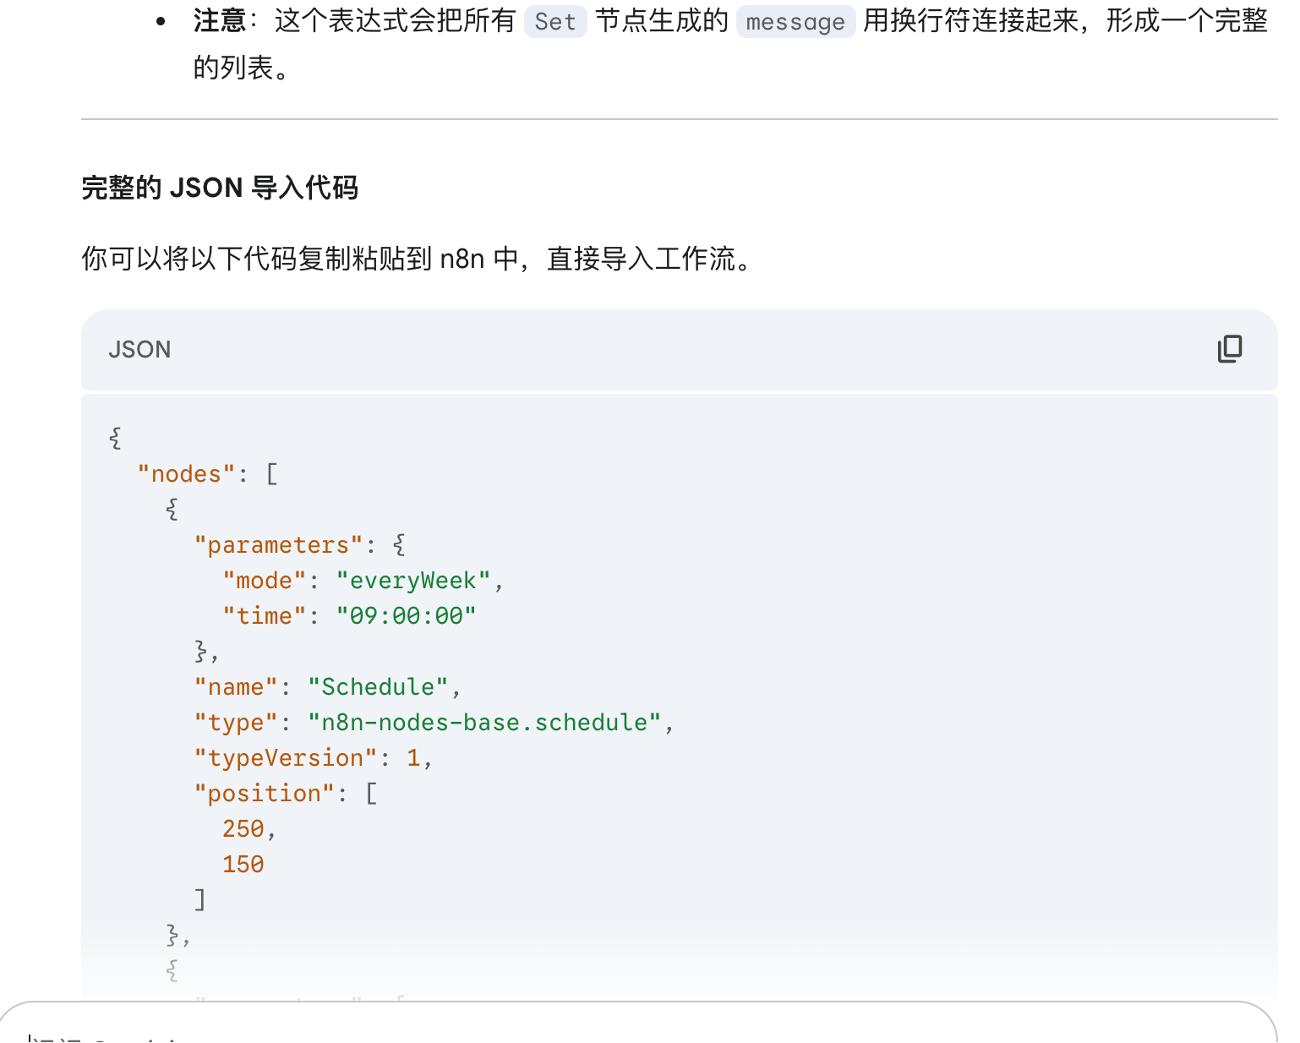Click the "type" key
The width and height of the screenshot is (1300, 1043).
tap(236, 723)
